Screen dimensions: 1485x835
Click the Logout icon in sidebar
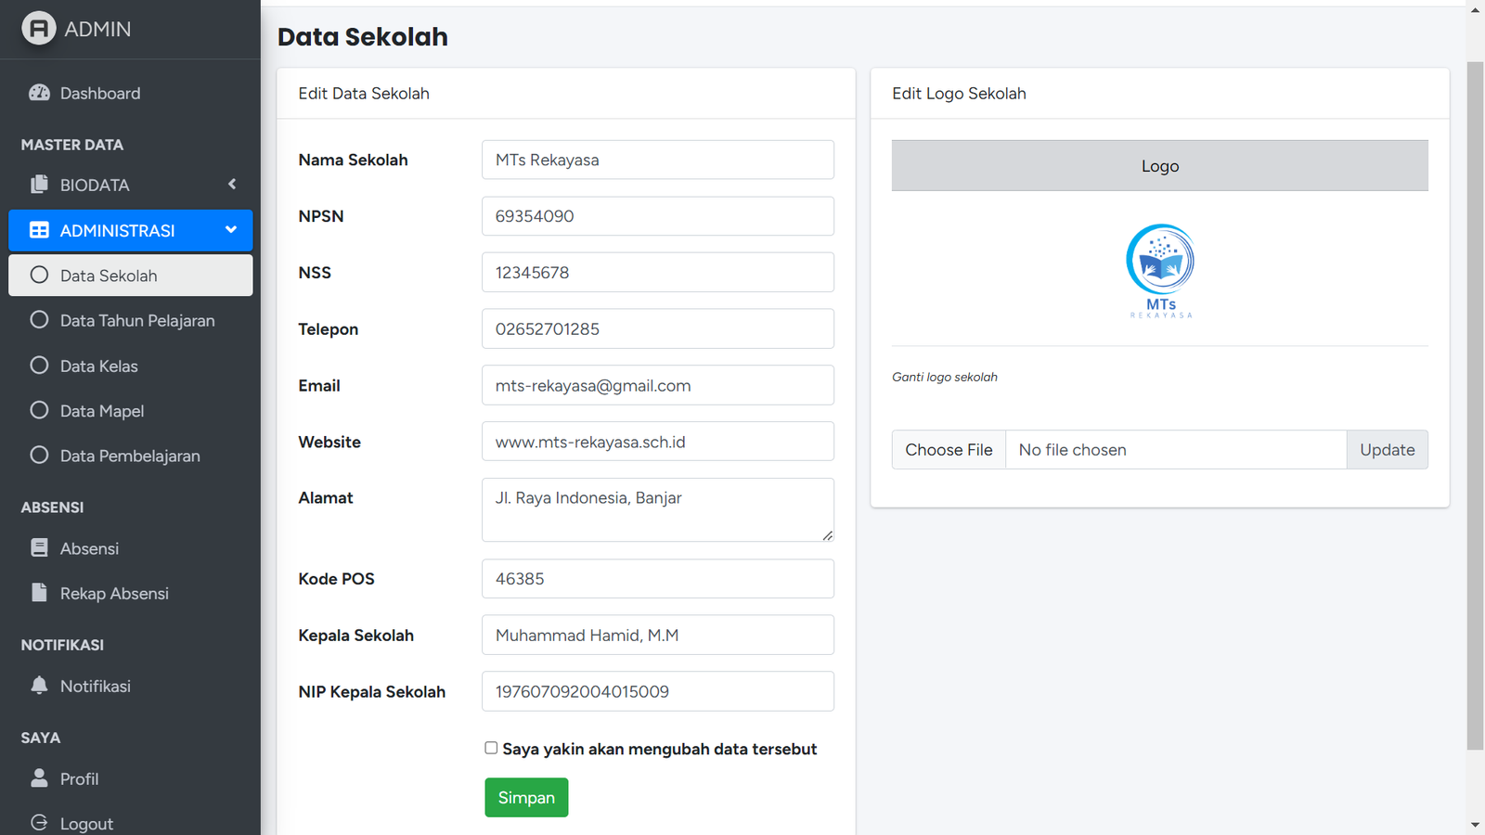click(x=39, y=823)
